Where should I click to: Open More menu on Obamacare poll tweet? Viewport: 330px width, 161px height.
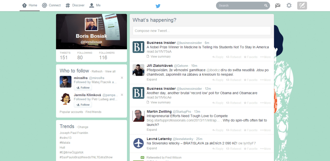click(266, 103)
